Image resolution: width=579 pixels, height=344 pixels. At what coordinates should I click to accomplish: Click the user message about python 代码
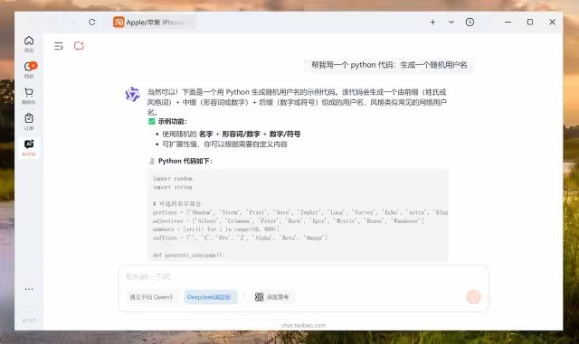tap(389, 65)
